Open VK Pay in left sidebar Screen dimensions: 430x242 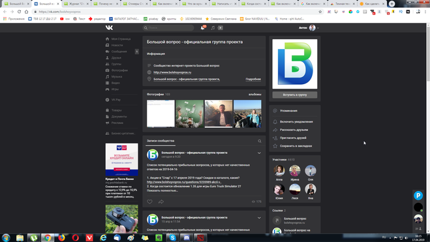coord(116,100)
